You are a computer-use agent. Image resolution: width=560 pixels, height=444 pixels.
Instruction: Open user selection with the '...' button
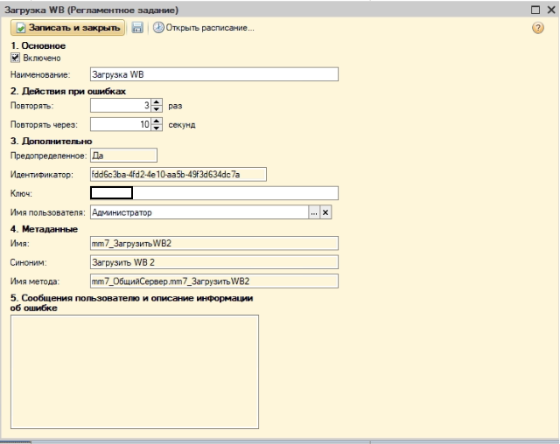(314, 212)
